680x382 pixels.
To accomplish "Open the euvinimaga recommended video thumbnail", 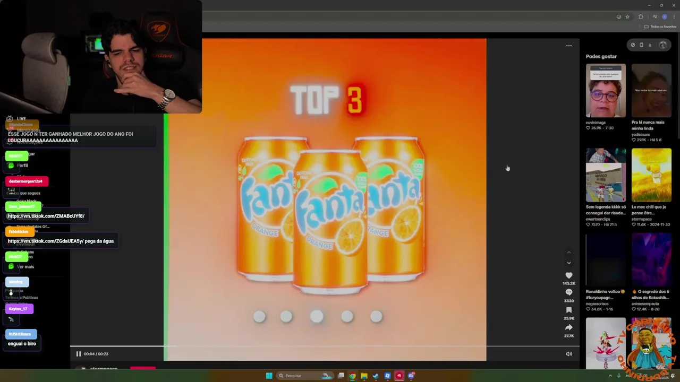I will coord(606,91).
